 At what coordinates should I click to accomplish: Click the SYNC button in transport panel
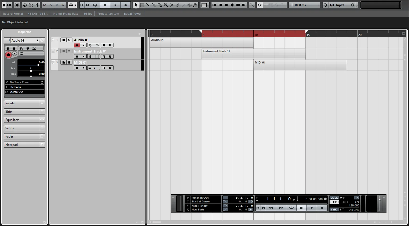click(334, 210)
